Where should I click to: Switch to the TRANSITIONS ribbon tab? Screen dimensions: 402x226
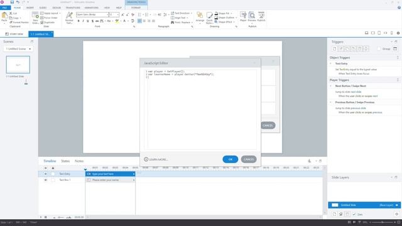[73, 8]
